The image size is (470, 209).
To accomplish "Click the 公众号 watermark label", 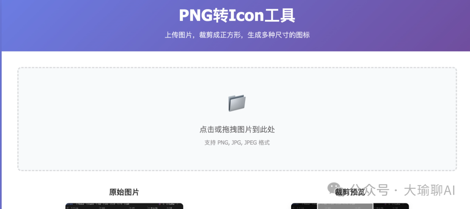I will 370,190.
